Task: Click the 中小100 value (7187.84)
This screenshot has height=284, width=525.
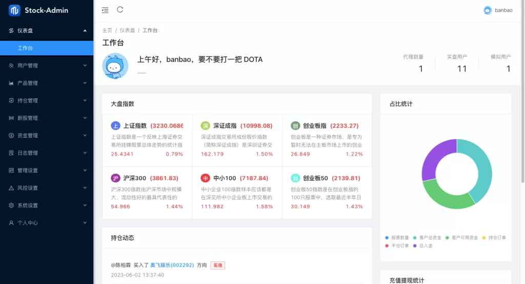Action: (254, 178)
